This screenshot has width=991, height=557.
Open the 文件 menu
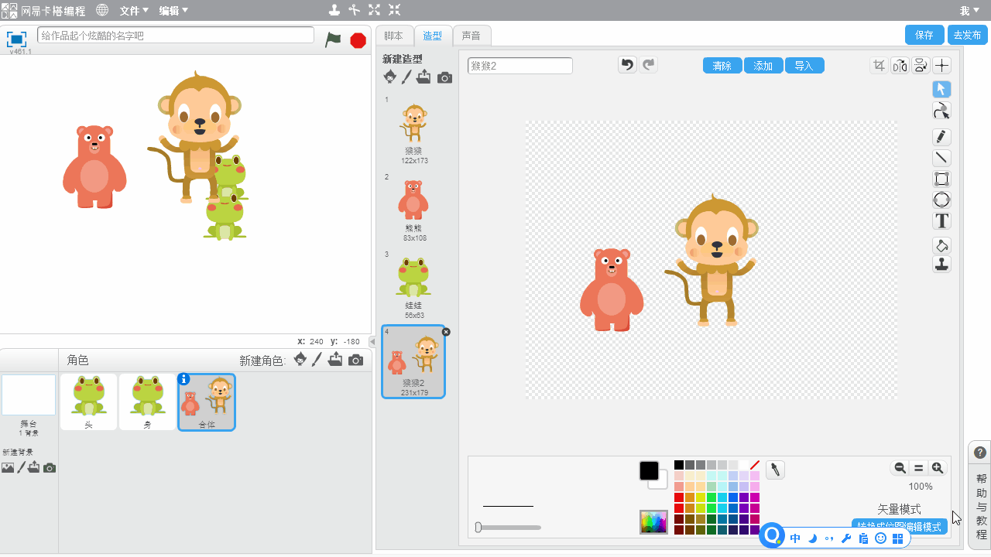click(x=135, y=11)
